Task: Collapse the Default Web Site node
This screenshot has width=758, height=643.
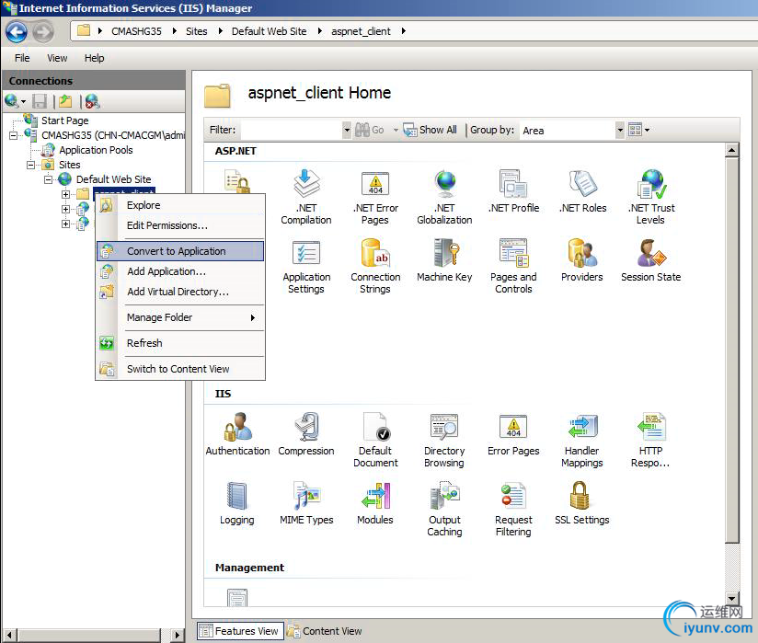Action: [x=48, y=179]
